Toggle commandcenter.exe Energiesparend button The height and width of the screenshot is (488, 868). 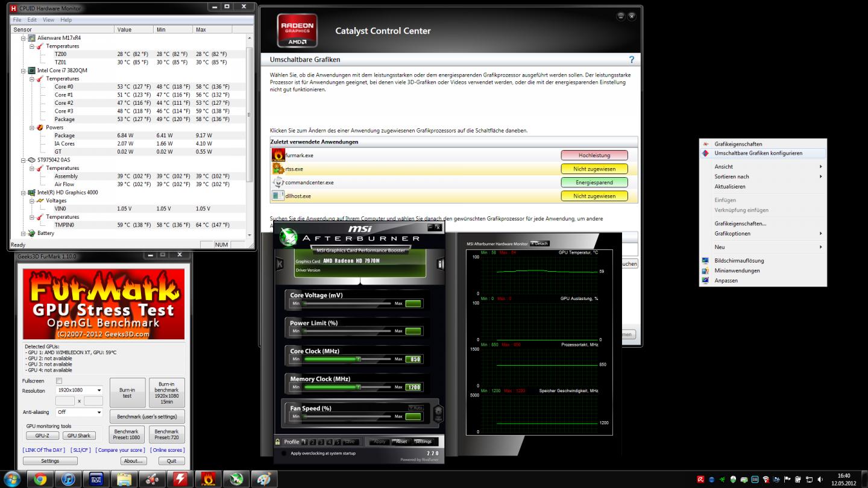594,183
